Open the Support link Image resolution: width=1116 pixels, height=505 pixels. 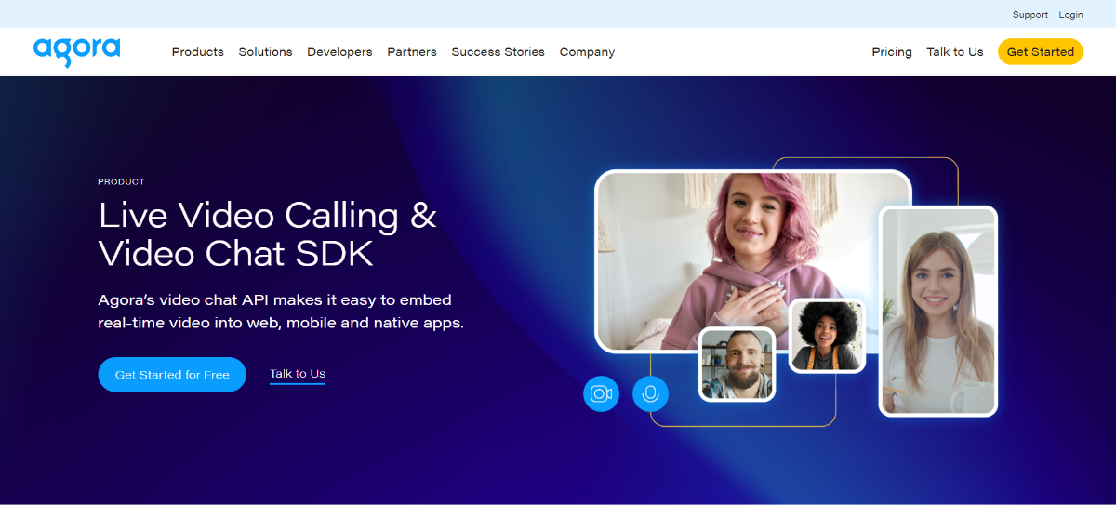[1030, 15]
